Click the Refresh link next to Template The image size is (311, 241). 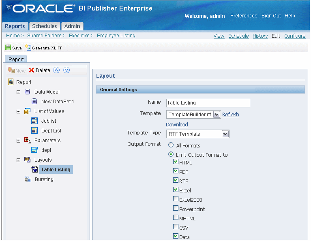(231, 115)
